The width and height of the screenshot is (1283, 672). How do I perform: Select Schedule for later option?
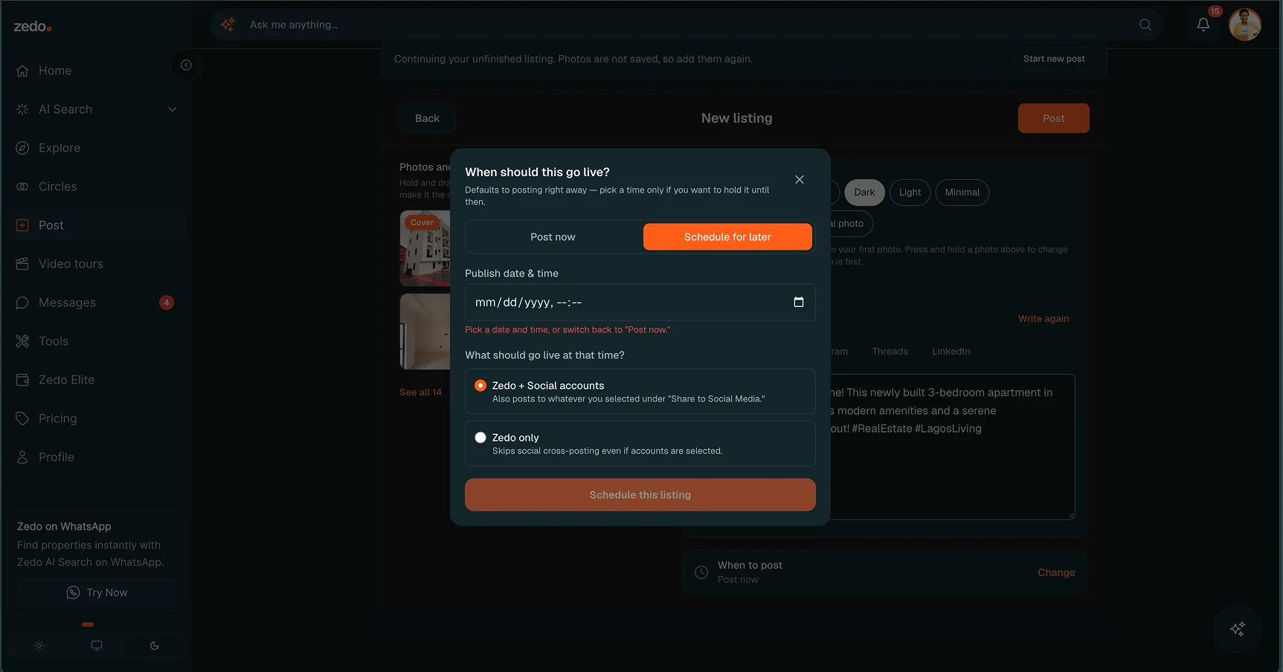pyautogui.click(x=727, y=237)
